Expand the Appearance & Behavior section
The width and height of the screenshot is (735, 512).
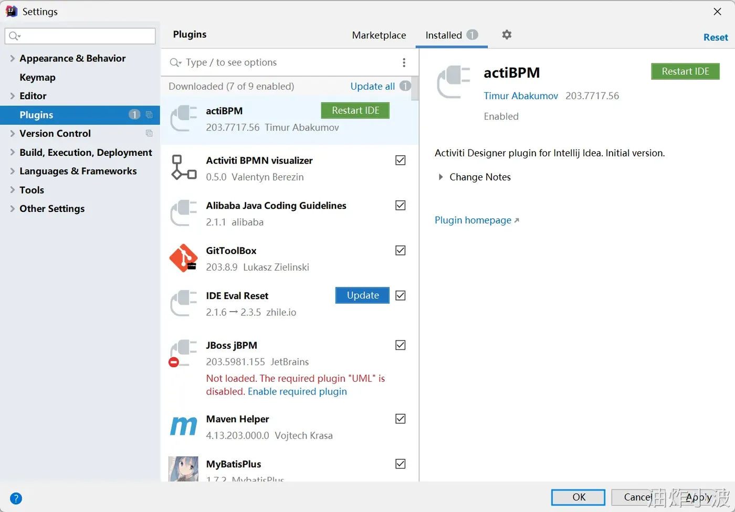(x=12, y=58)
